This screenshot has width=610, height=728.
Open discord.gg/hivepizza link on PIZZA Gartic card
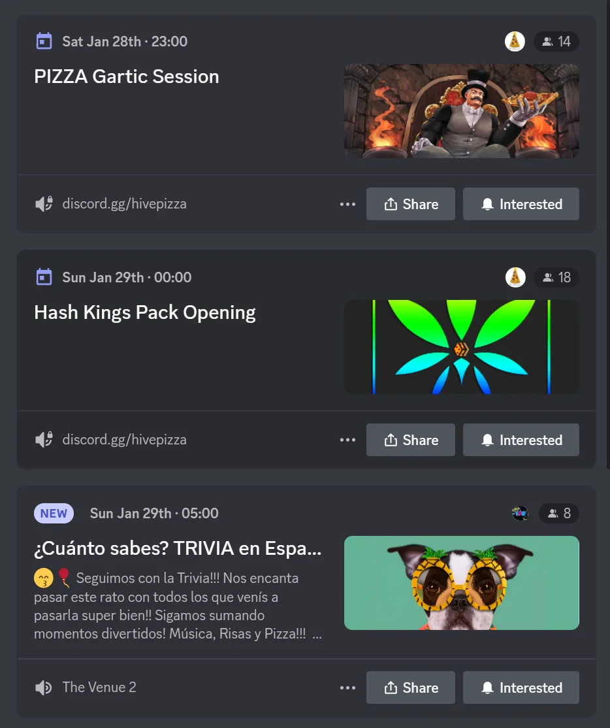click(124, 204)
